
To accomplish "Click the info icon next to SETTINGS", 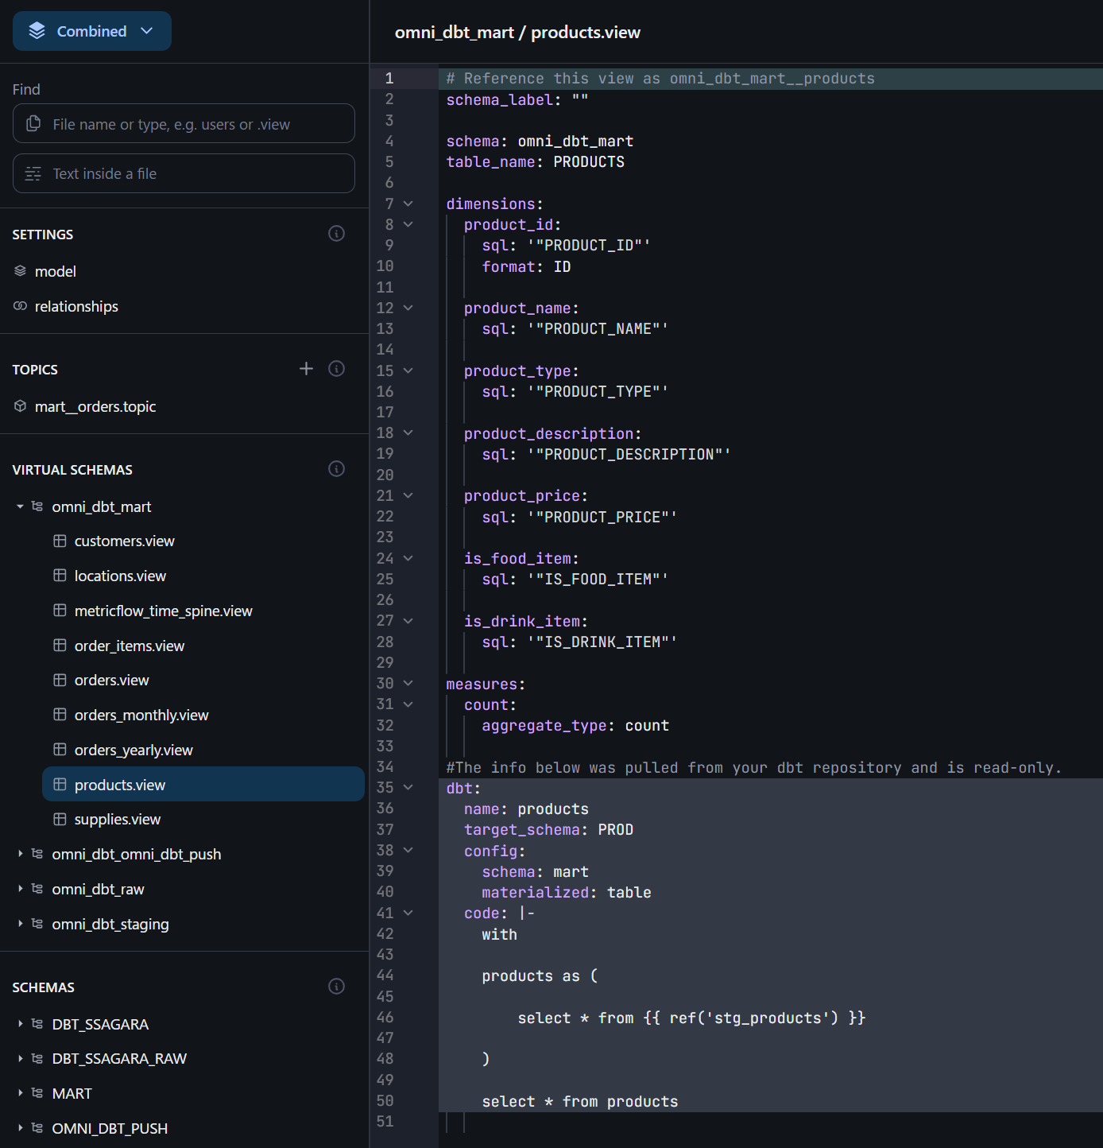I will coord(336,234).
